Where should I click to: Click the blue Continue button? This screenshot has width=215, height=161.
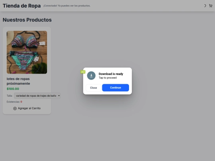(115, 87)
